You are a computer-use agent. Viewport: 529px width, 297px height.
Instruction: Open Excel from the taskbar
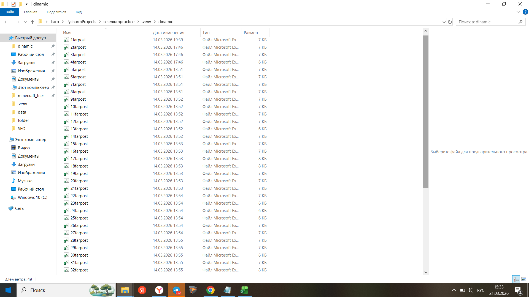[x=244, y=290]
